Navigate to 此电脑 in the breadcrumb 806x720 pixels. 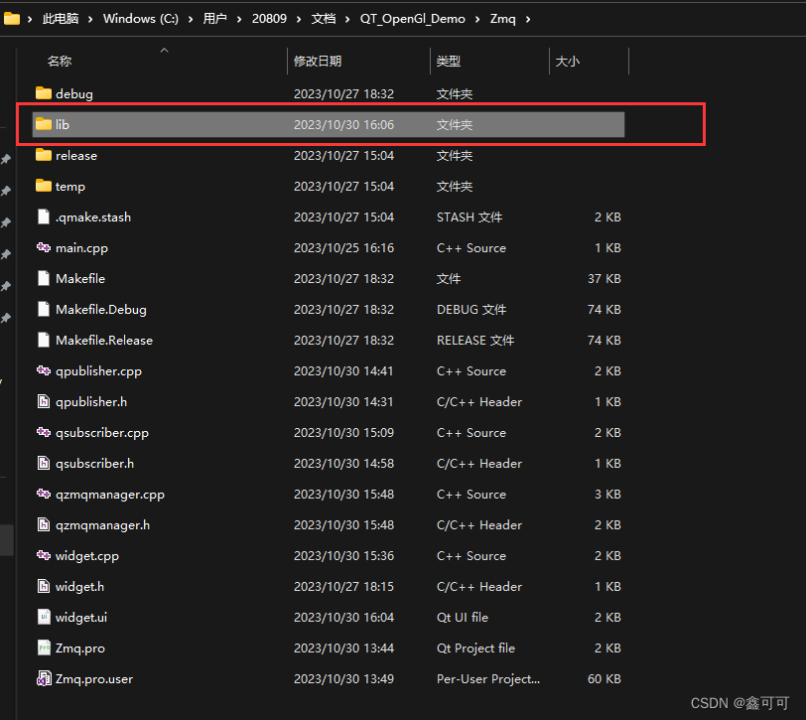pos(61,19)
